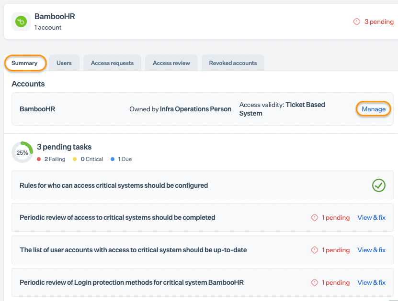The height and width of the screenshot is (301, 398).
Task: Click the BambooHR green logo icon
Action: pyautogui.click(x=21, y=21)
